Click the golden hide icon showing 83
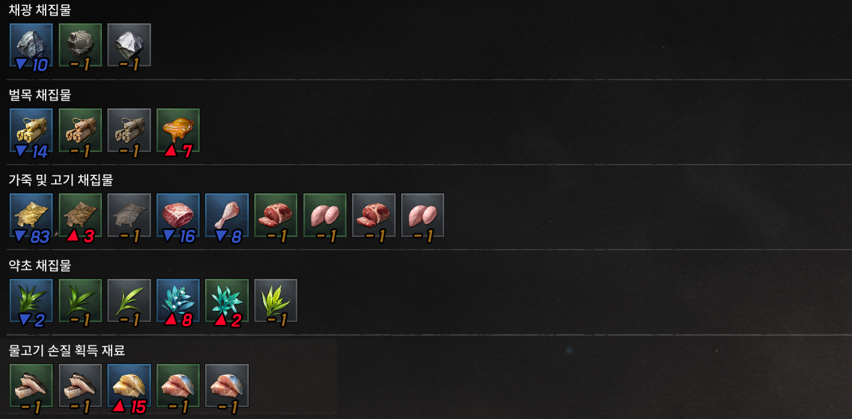The image size is (852, 419). (31, 215)
